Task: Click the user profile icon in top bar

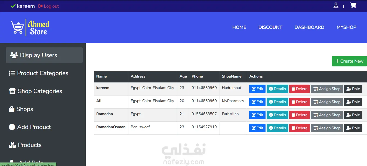Action: (336, 5)
